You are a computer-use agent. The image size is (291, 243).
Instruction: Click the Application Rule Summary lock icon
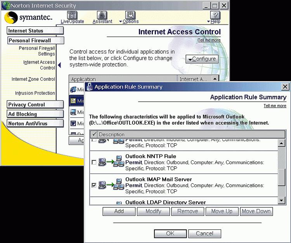(90, 87)
